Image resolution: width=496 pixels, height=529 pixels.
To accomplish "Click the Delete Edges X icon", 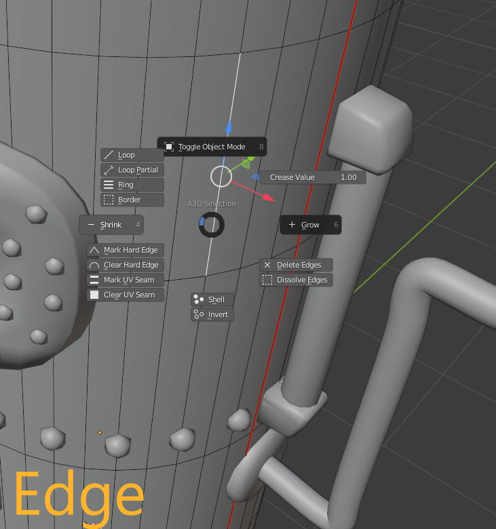I will pyautogui.click(x=267, y=265).
